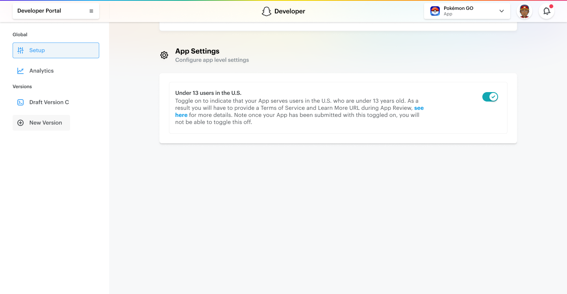This screenshot has width=567, height=294.
Task: Click the Developer title text in header
Action: (x=290, y=11)
